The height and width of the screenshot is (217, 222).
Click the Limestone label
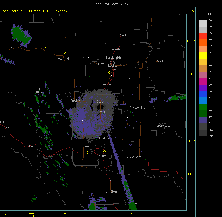(x=39, y=92)
